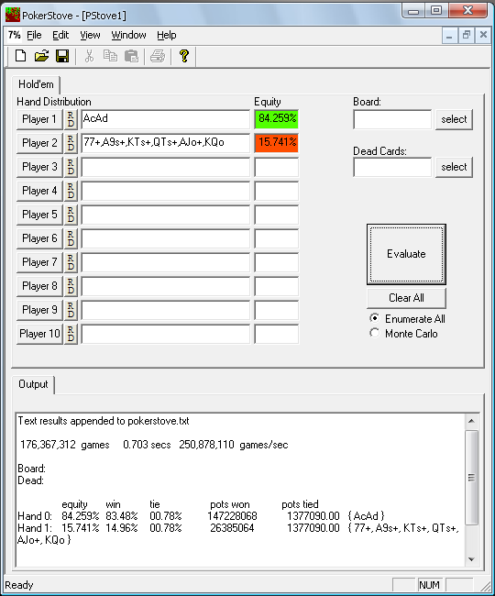The width and height of the screenshot is (495, 596).
Task: Click the RD button for Player 3
Action: pyautogui.click(x=71, y=167)
